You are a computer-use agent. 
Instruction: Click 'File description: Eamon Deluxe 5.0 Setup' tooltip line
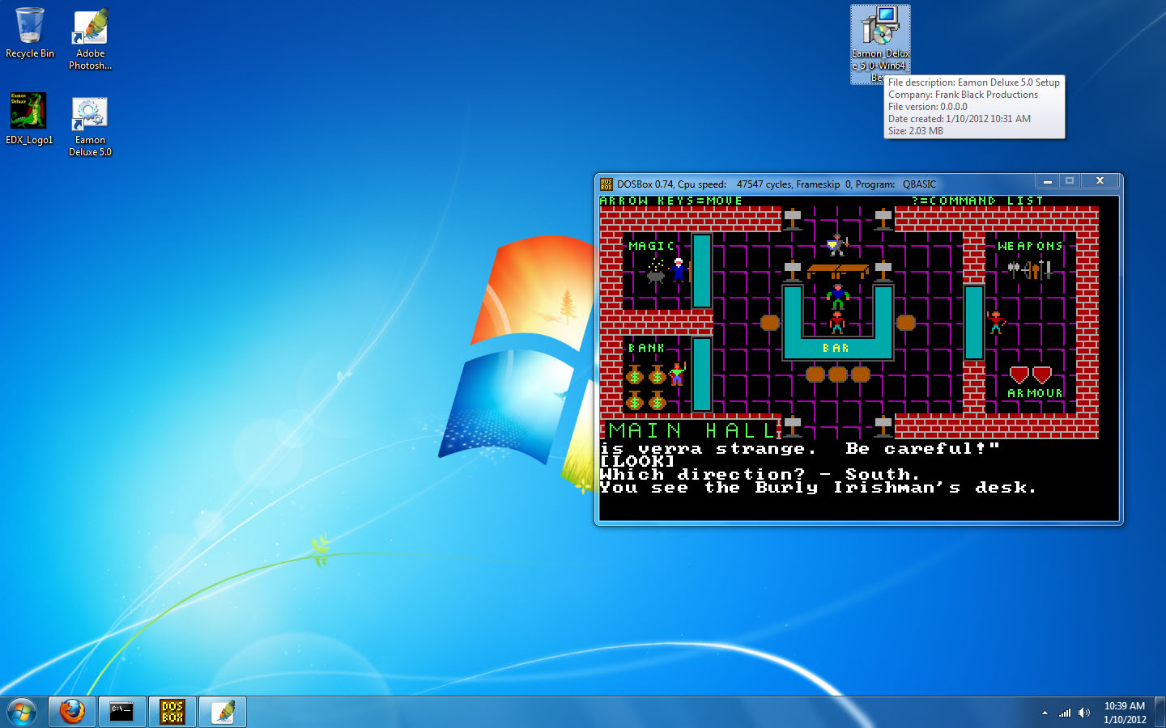[x=974, y=83]
